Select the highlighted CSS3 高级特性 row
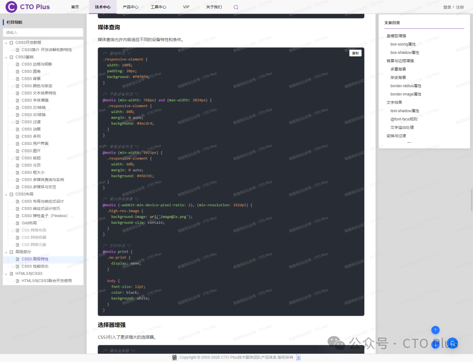 tap(43, 259)
